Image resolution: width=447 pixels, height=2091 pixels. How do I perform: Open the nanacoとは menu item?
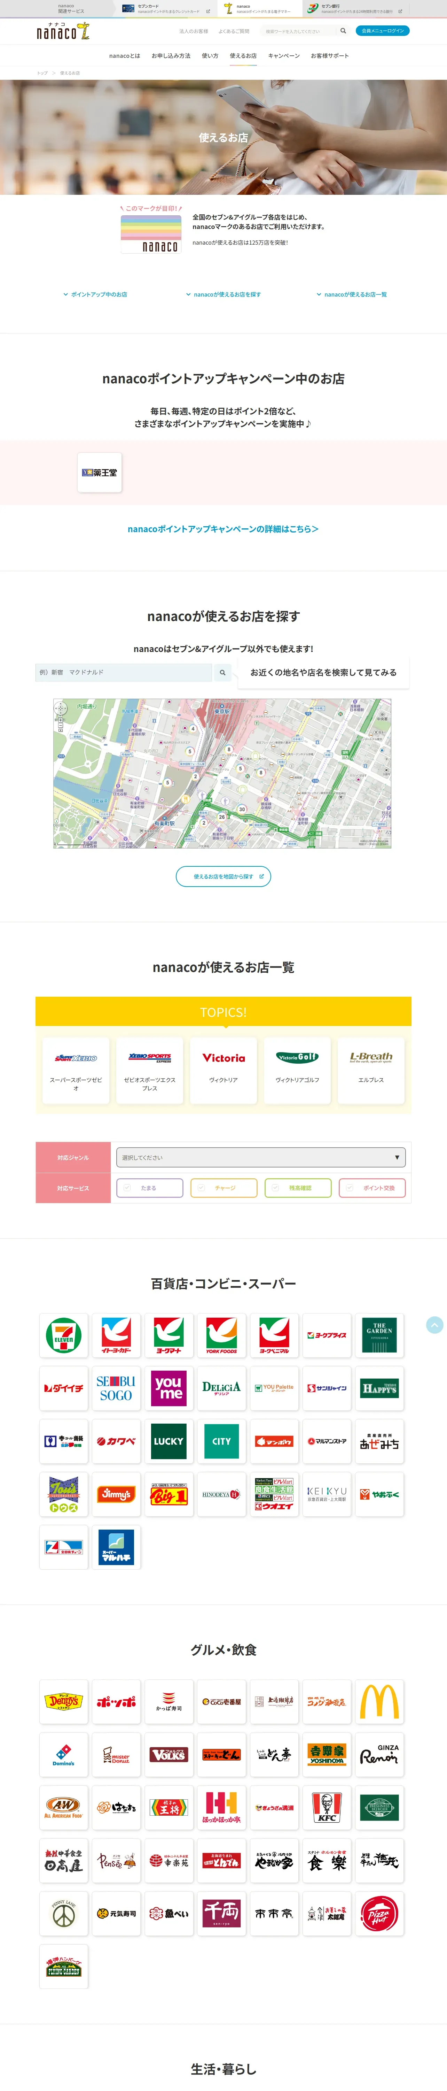coord(124,56)
